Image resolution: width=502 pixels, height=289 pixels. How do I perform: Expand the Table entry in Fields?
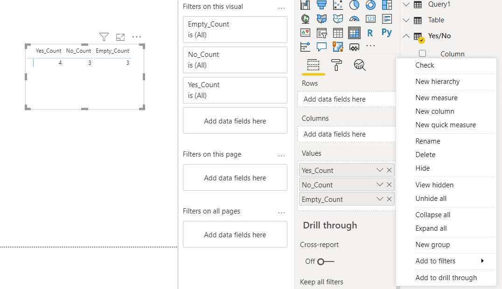click(x=406, y=20)
